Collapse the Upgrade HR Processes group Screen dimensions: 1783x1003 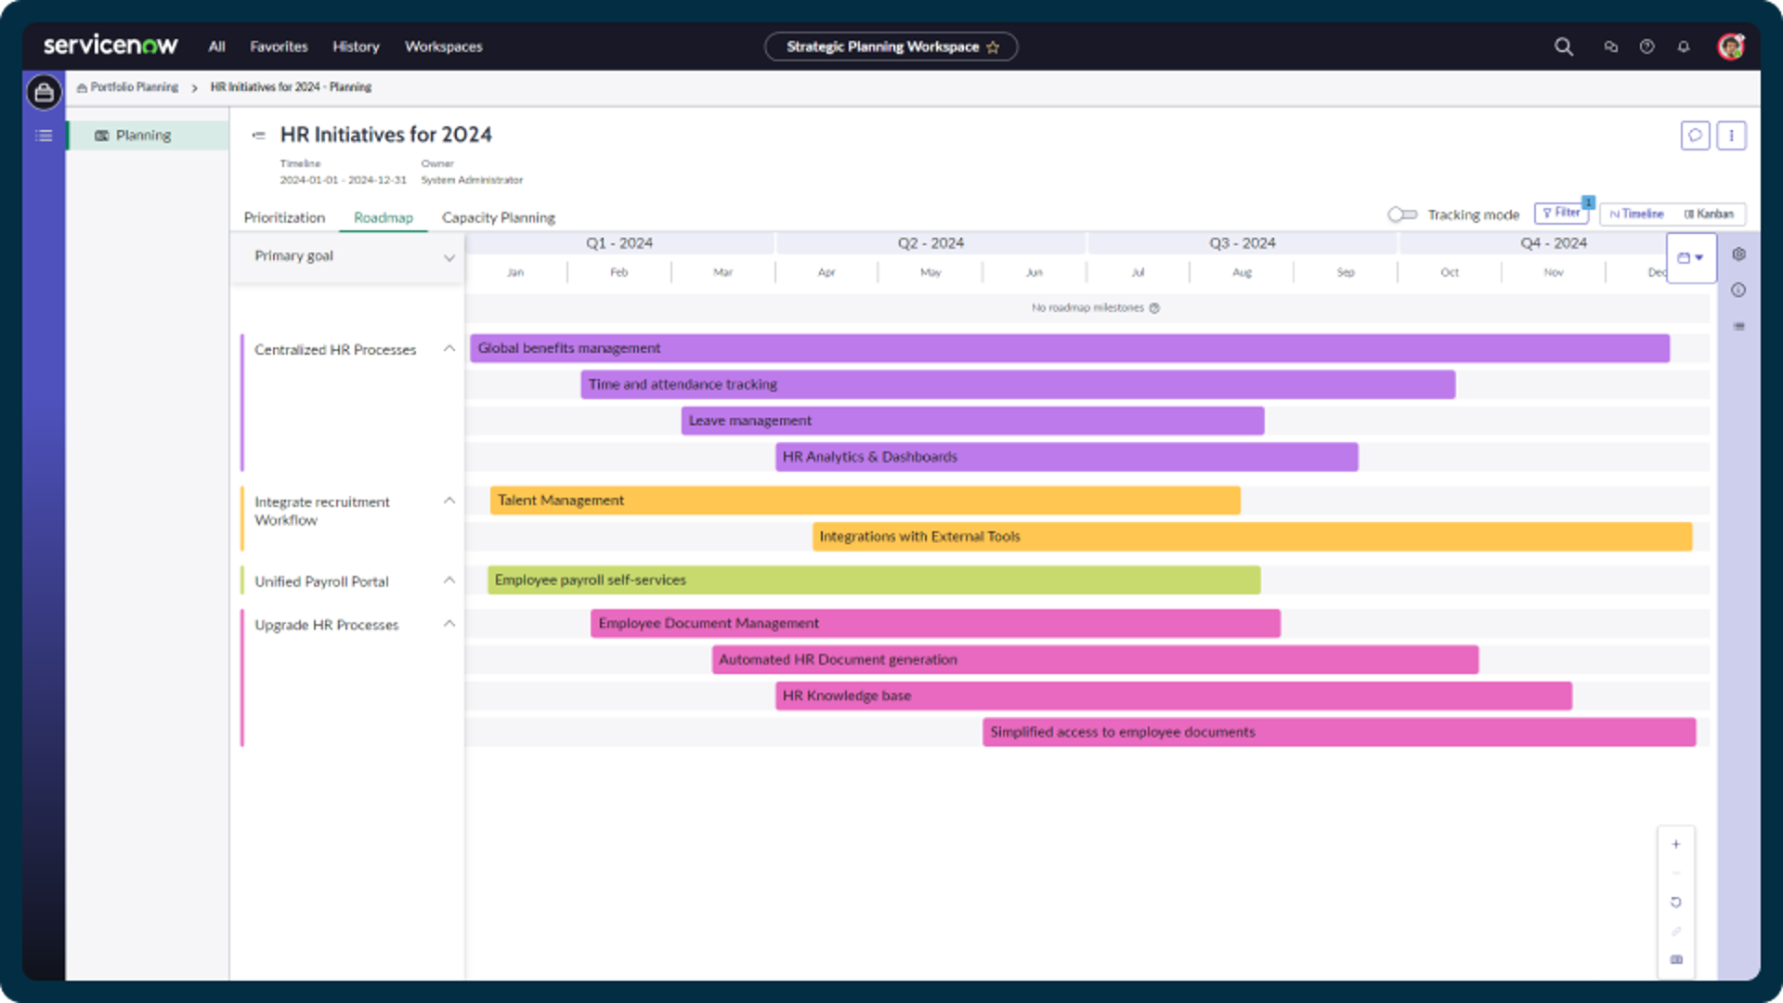[x=450, y=623]
